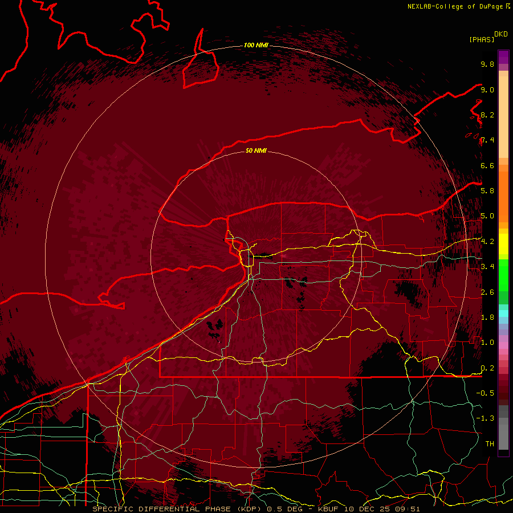Click the 1.0 value on the scale

coord(487,343)
